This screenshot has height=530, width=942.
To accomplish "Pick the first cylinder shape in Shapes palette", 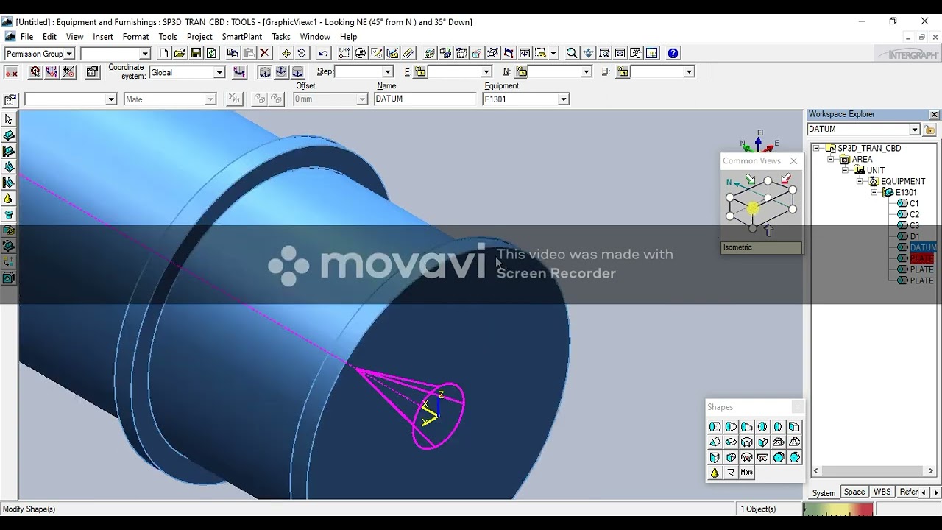I will (x=715, y=427).
